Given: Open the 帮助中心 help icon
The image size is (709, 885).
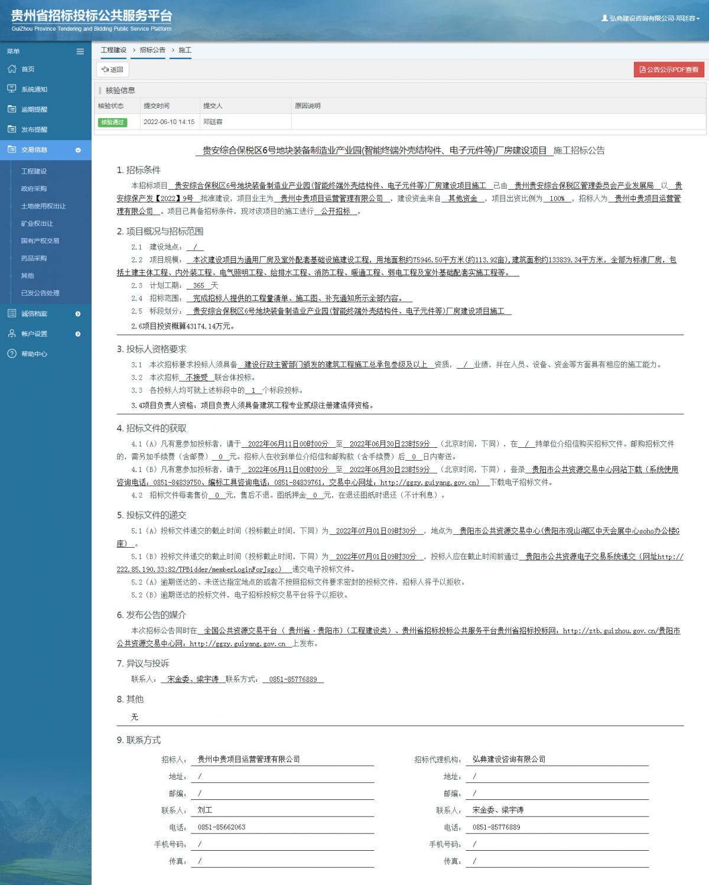Looking at the screenshot, I should [12, 353].
